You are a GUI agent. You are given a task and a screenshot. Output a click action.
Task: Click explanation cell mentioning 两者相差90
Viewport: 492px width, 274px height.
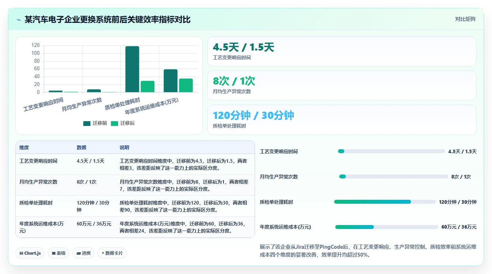coord(185,206)
